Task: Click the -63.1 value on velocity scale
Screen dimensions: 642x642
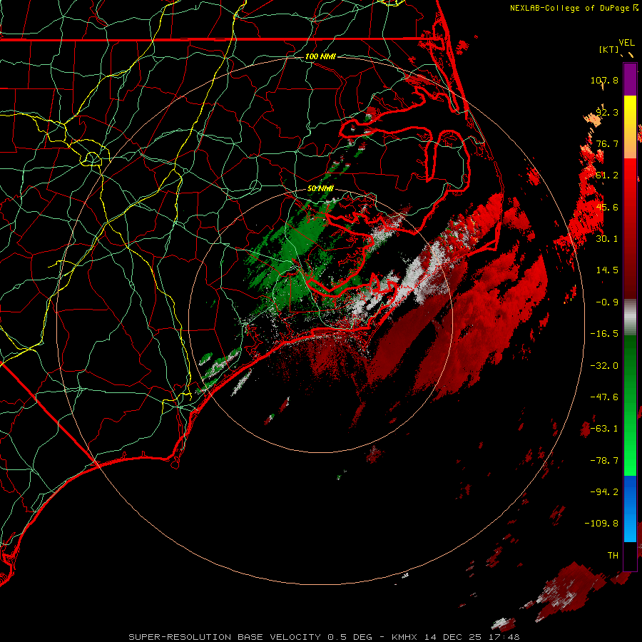Action: click(604, 428)
